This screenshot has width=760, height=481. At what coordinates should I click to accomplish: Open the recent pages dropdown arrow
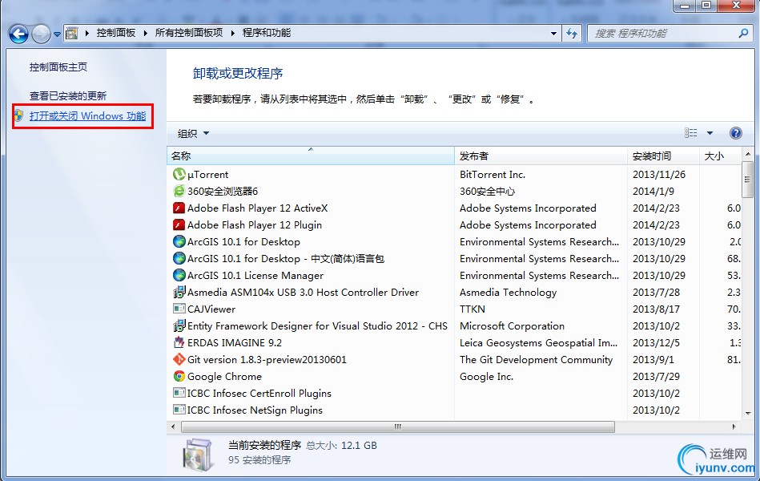57,34
